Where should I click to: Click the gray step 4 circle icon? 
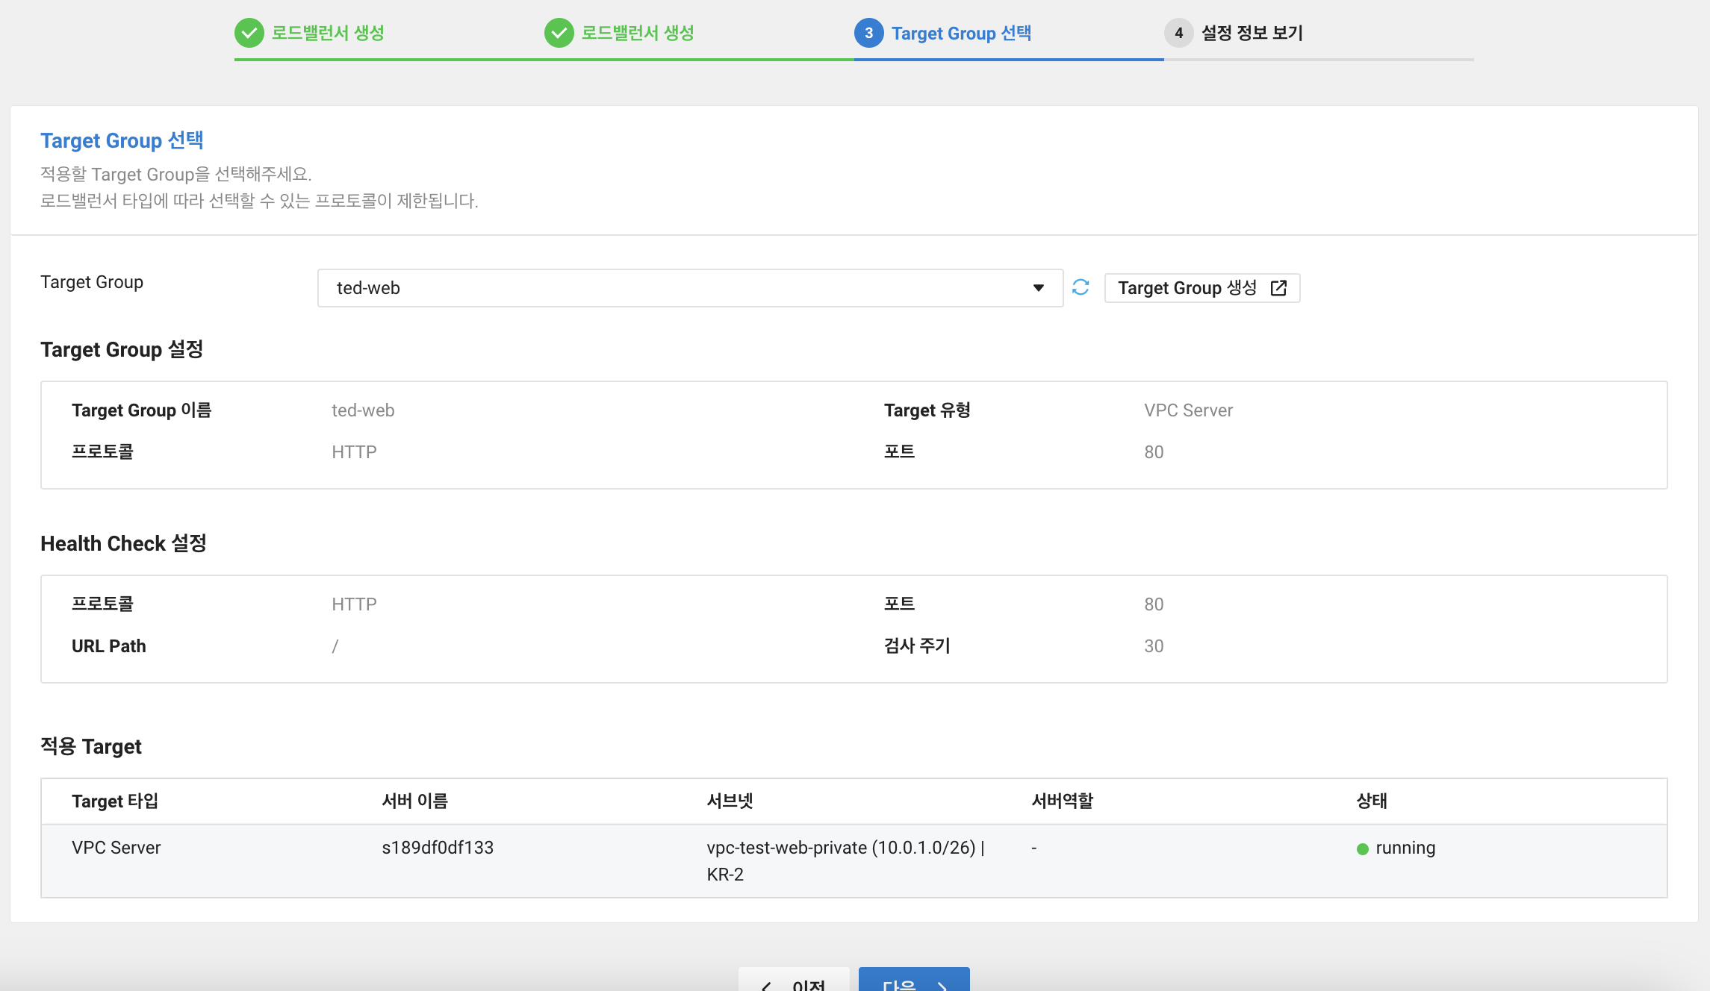(1178, 33)
